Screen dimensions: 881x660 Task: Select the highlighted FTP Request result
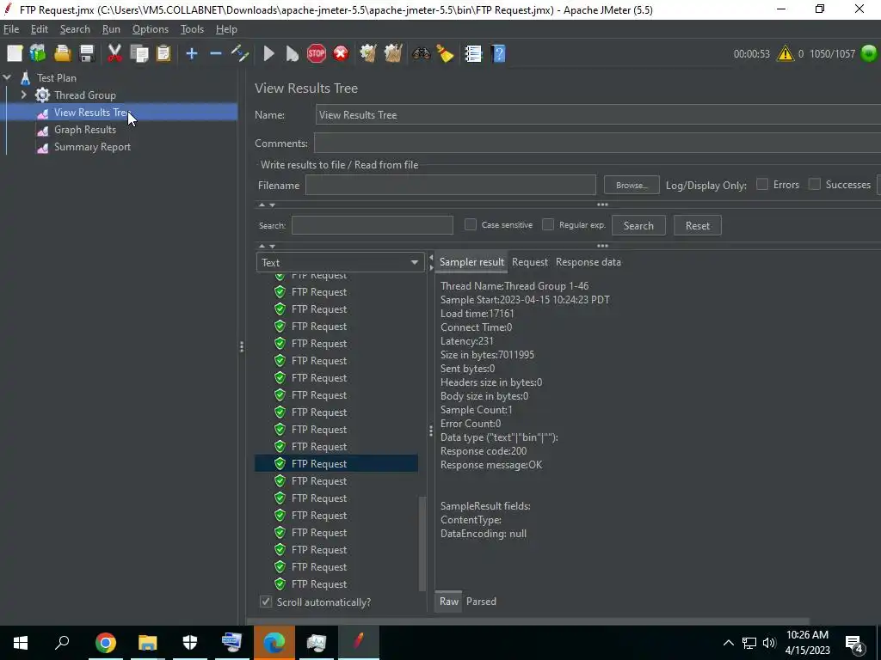coord(336,464)
